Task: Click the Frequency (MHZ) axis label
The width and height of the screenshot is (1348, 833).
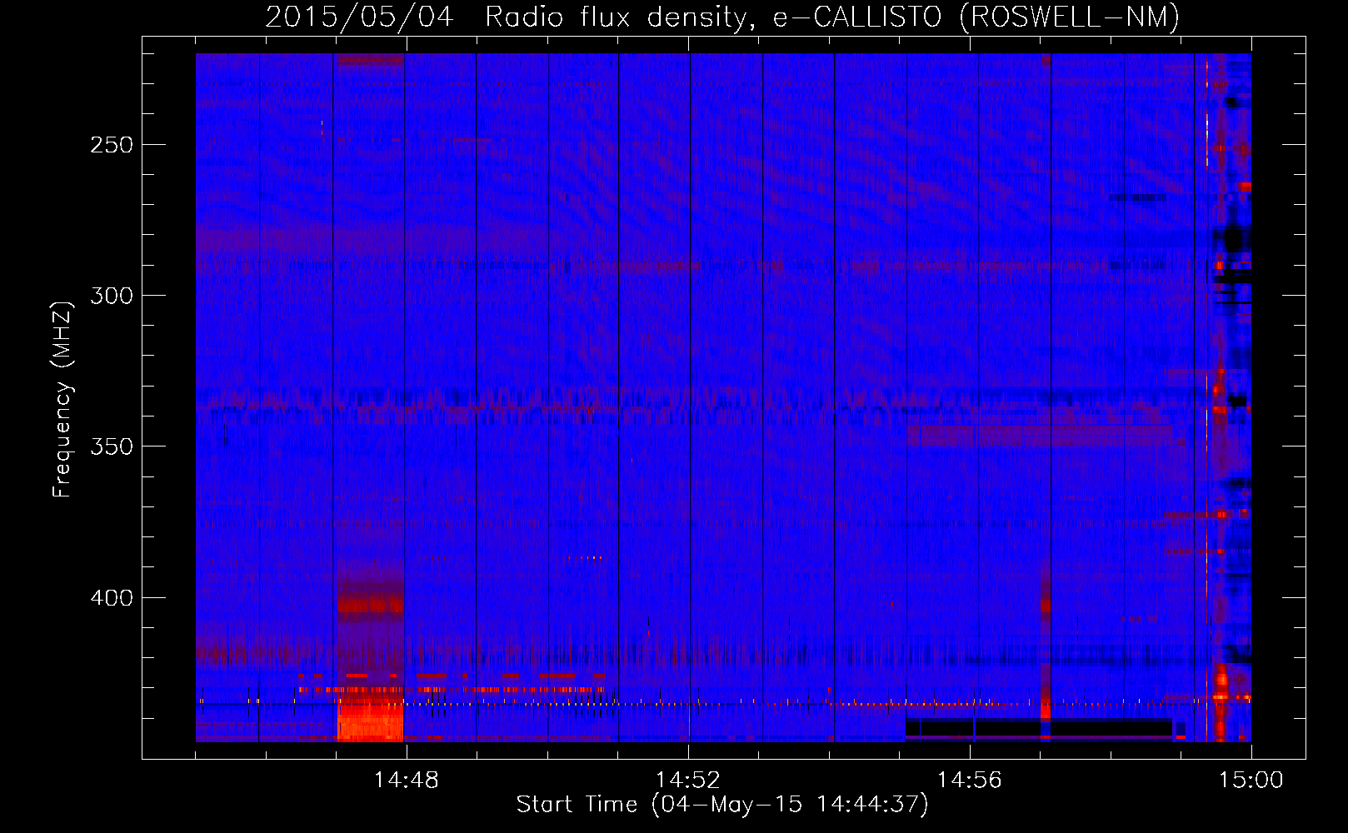Action: tap(62, 399)
